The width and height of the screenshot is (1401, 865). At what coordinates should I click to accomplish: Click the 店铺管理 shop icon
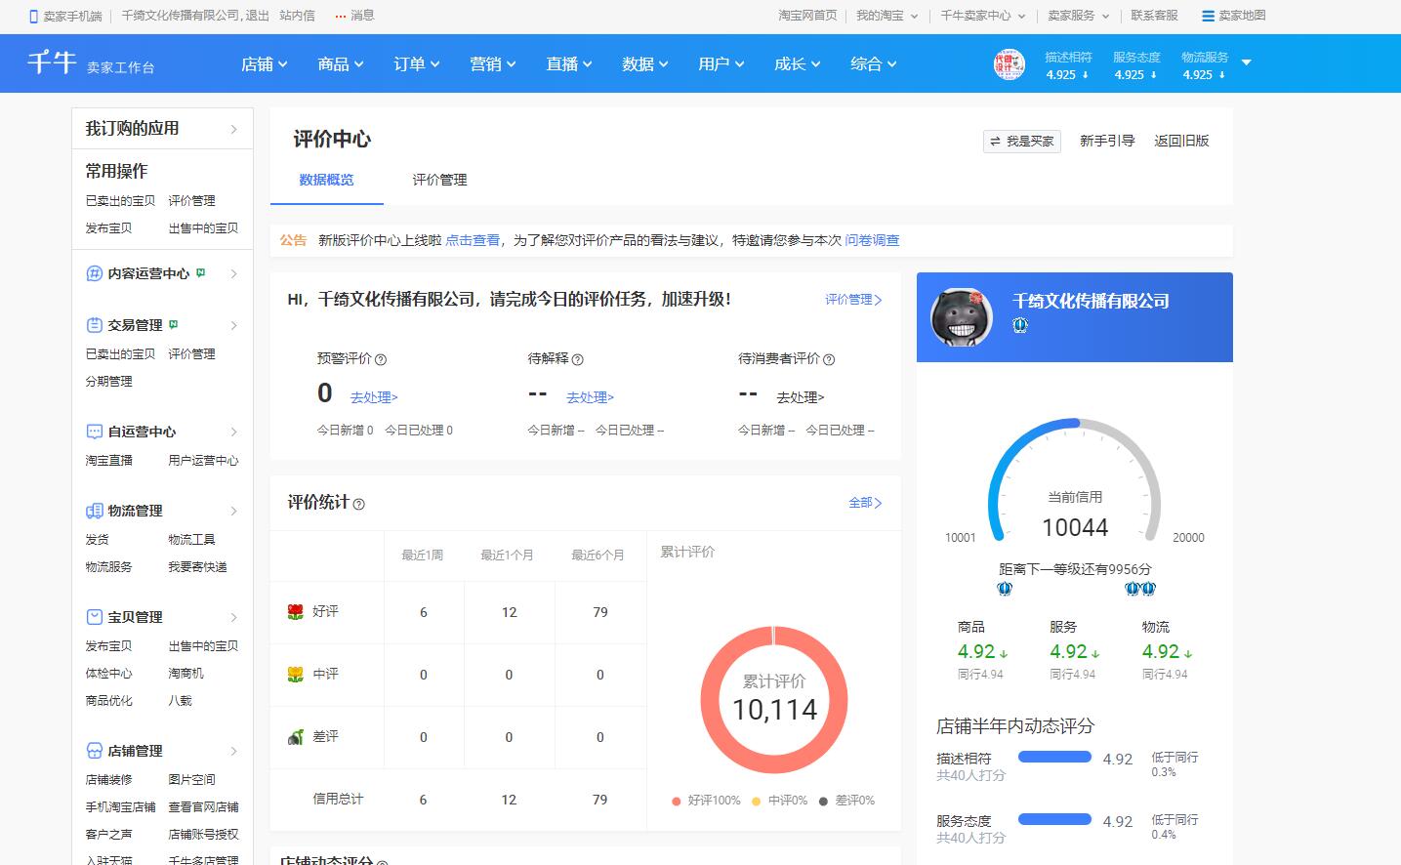[x=95, y=751]
